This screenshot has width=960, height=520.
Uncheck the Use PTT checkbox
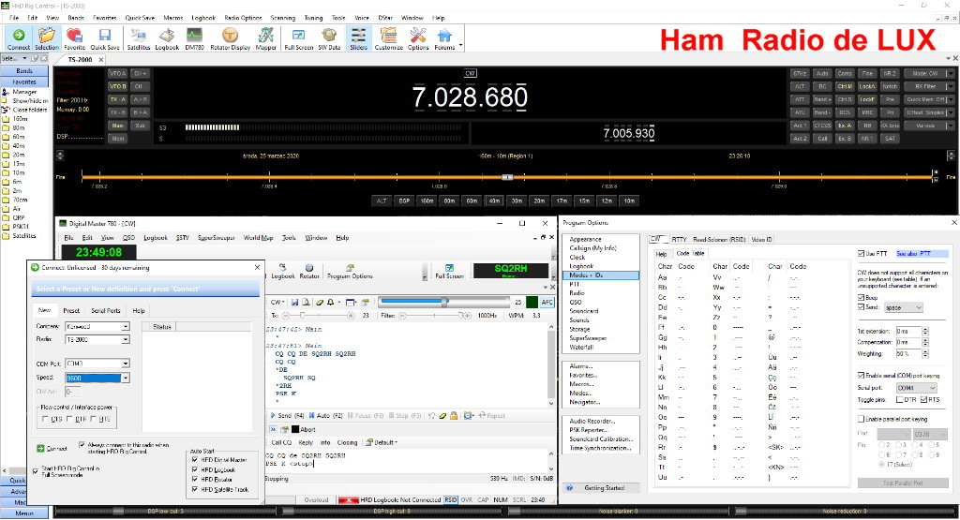(862, 254)
